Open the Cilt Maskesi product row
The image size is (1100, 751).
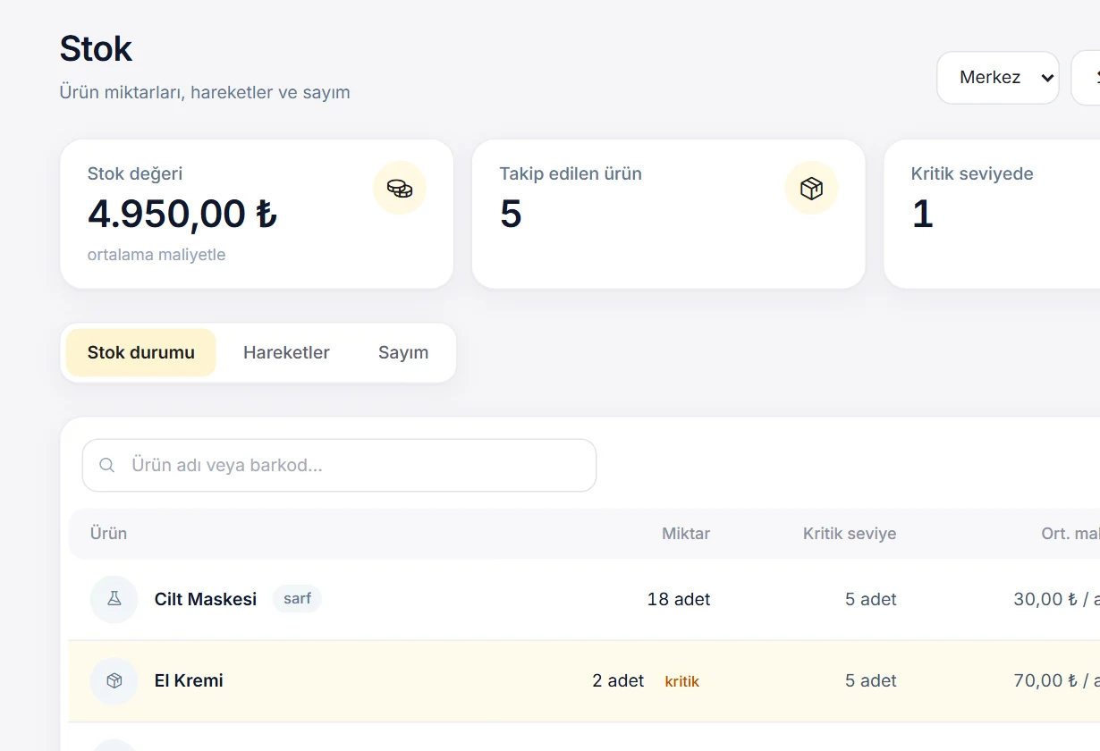[x=584, y=599]
